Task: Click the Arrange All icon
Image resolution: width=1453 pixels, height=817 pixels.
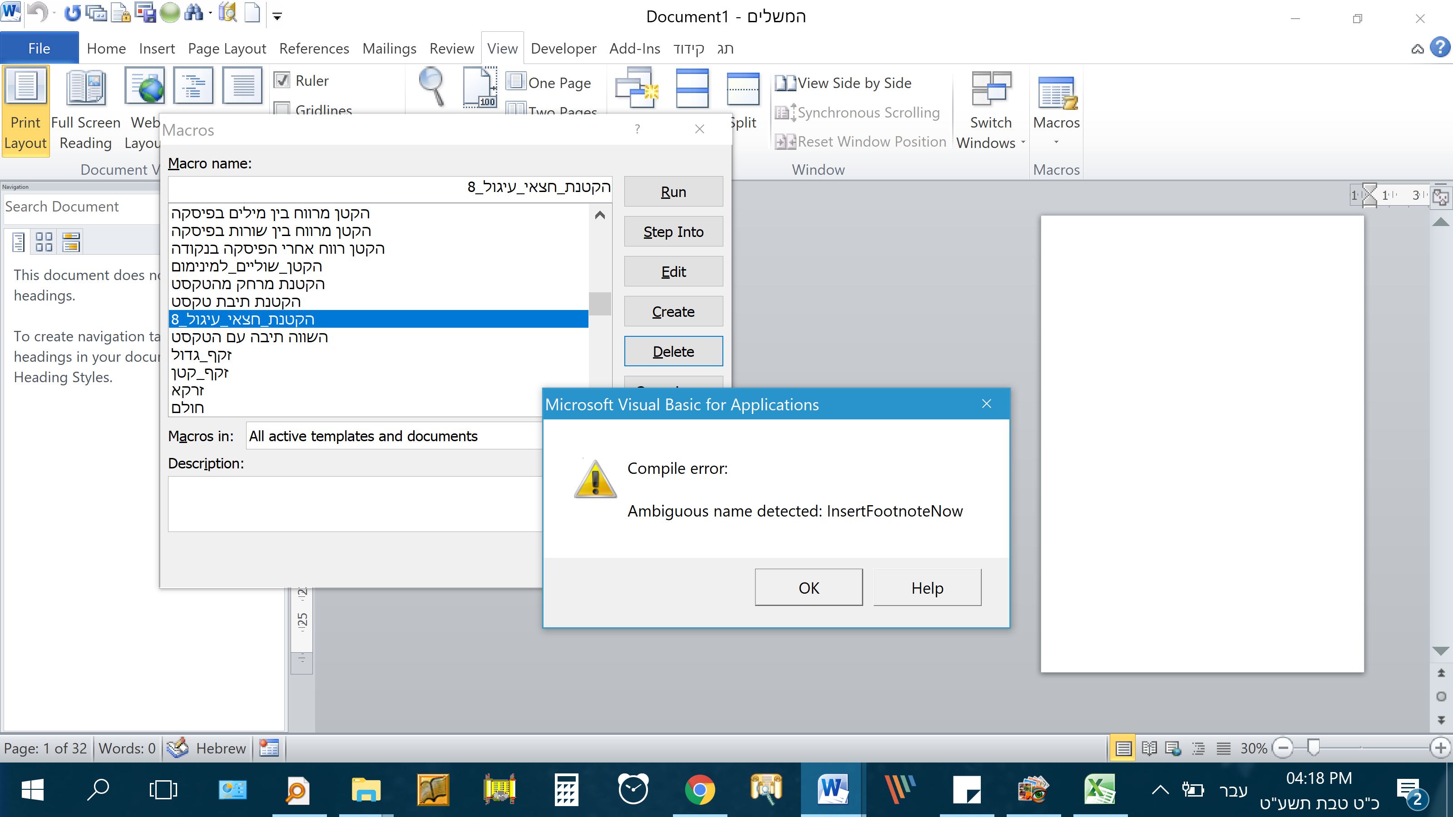Action: click(x=692, y=88)
